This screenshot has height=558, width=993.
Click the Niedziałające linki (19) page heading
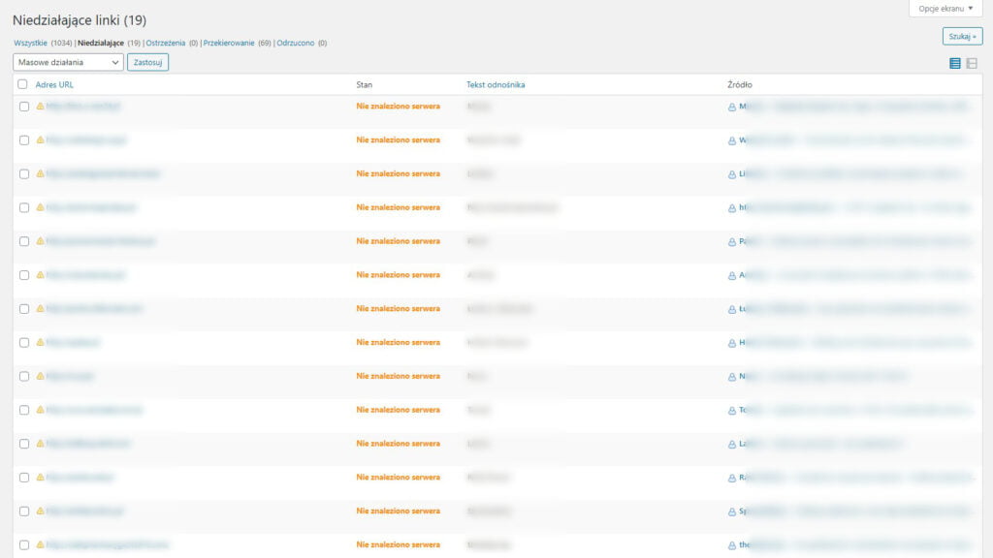80,20
